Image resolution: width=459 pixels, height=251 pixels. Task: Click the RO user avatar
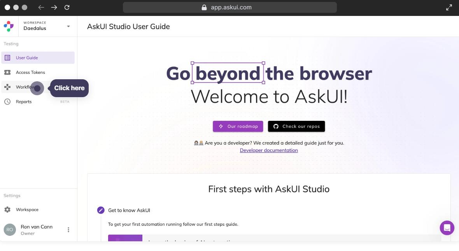click(x=10, y=230)
